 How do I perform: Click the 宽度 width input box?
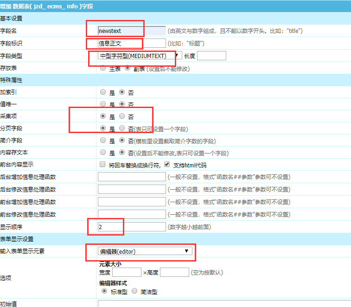[126, 272]
